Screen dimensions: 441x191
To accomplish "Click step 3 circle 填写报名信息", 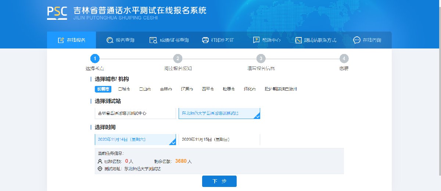I will [261, 59].
